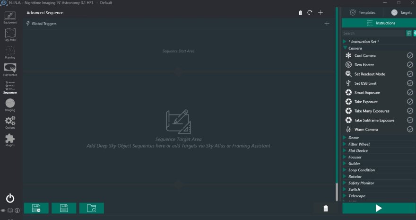The width and height of the screenshot is (416, 220).
Task: Click the Global Triggers lightning icon
Action: coord(28,24)
